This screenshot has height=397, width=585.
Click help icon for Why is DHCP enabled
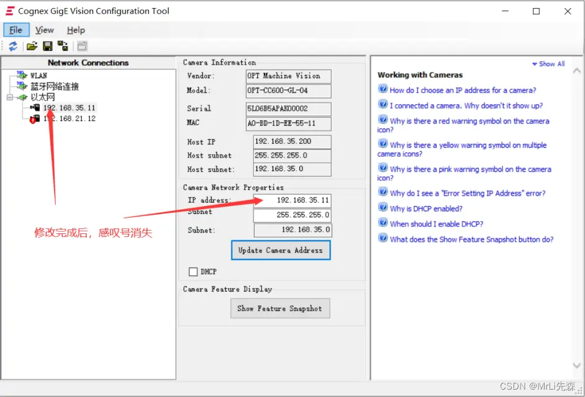383,207
